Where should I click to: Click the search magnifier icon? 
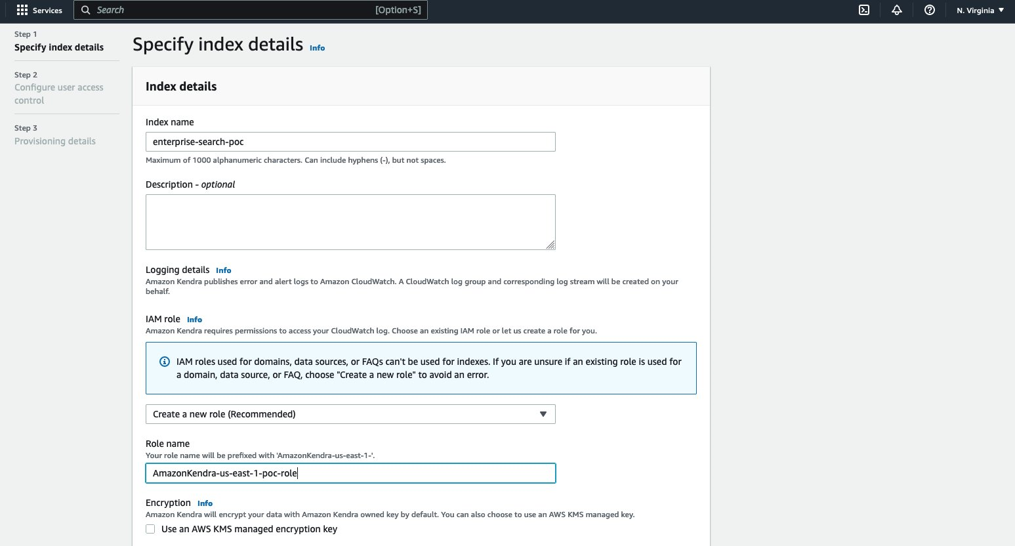[86, 10]
